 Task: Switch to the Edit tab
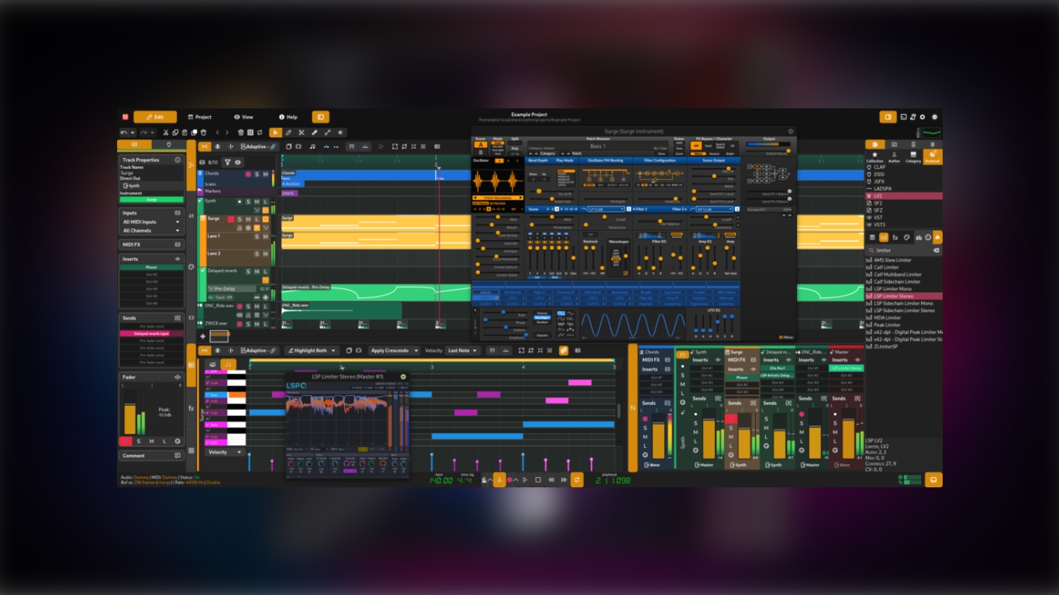pyautogui.click(x=155, y=117)
